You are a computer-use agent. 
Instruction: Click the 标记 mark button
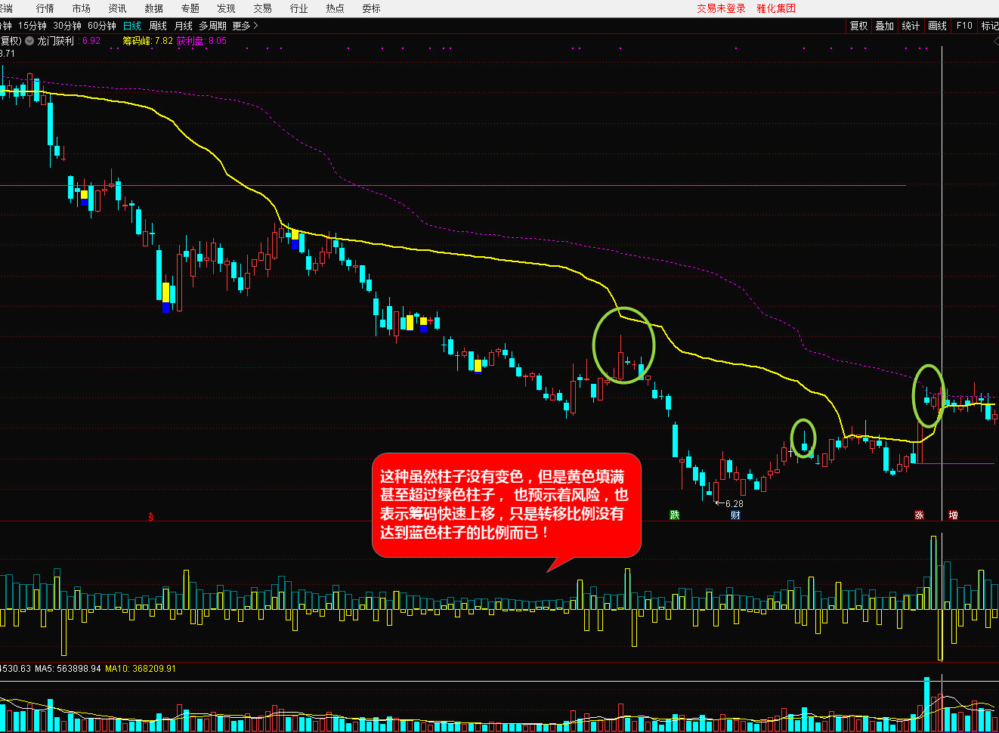click(x=990, y=26)
